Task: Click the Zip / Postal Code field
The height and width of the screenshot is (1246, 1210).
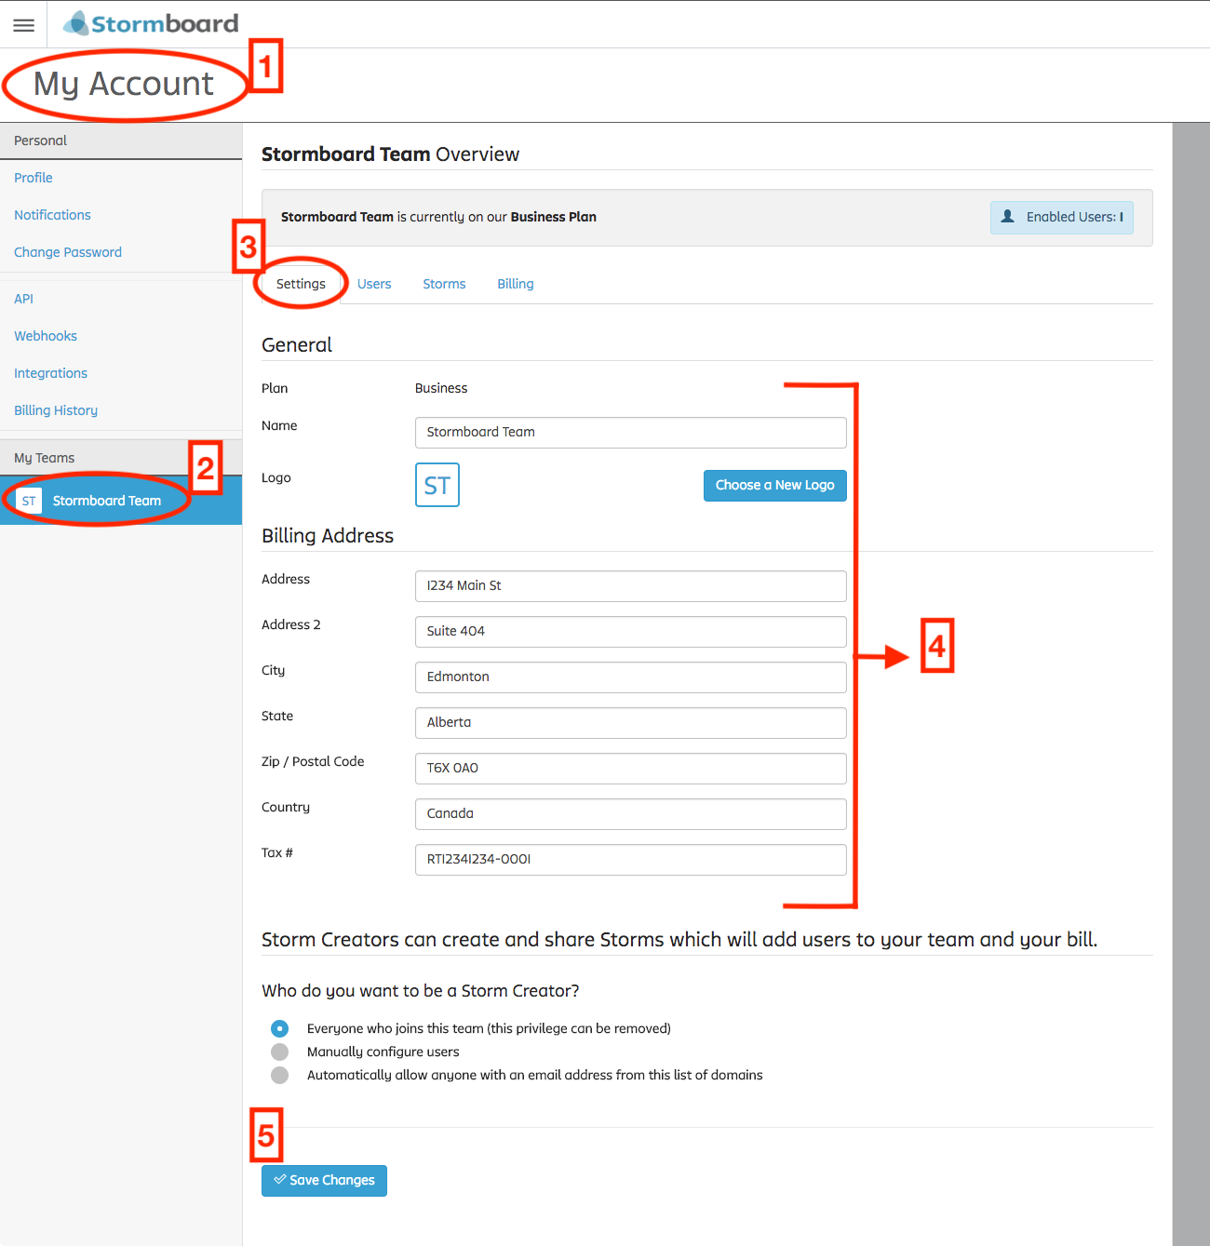Action: (631, 769)
